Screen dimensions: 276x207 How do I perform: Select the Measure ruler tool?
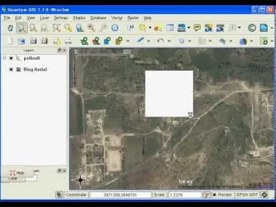tap(181, 28)
